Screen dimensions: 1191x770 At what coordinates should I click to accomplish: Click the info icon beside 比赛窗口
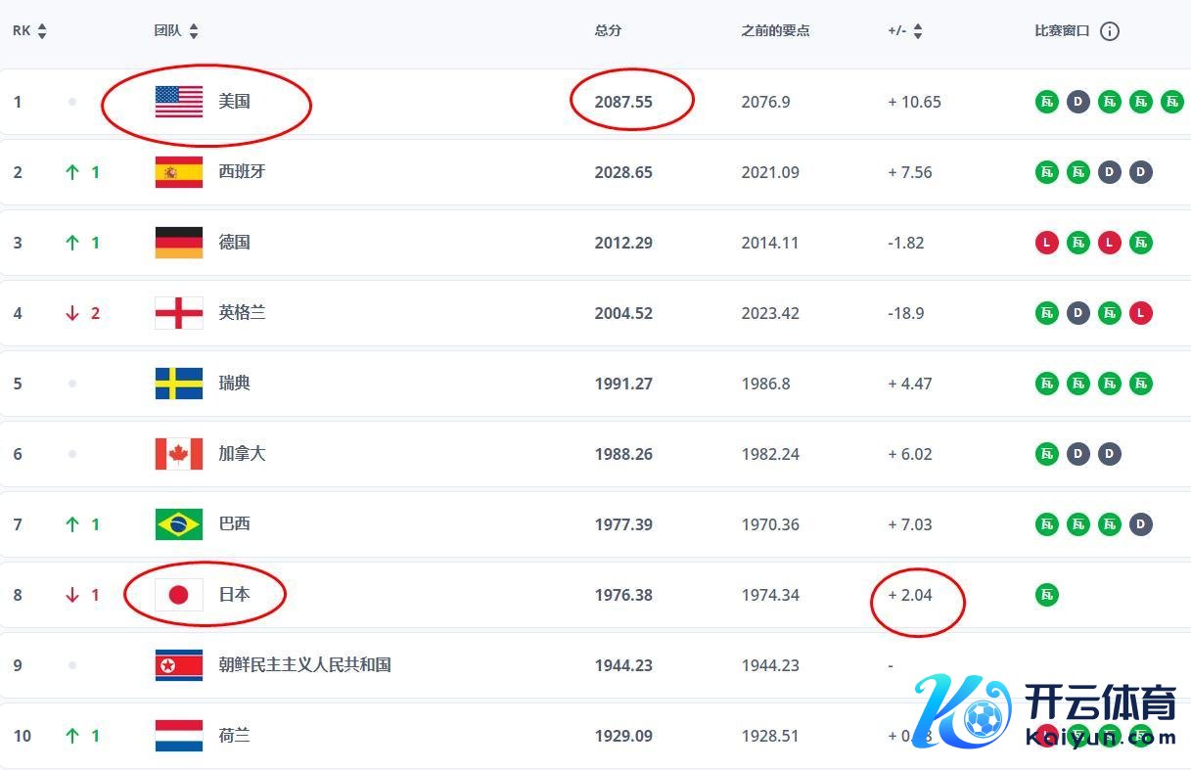coord(1109,31)
